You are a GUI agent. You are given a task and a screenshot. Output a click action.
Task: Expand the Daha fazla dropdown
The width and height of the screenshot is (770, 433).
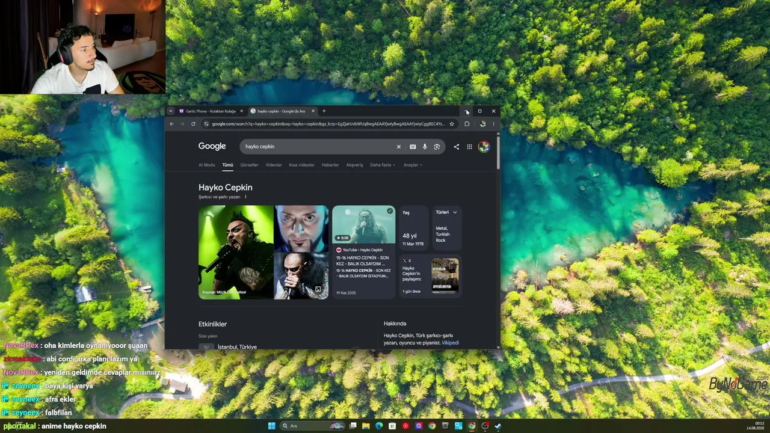point(383,165)
